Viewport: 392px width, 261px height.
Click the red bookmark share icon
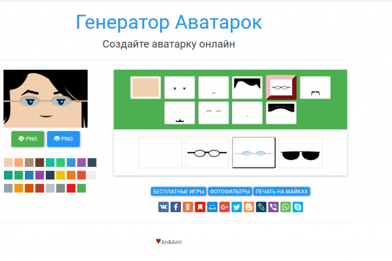pyautogui.click(x=200, y=207)
